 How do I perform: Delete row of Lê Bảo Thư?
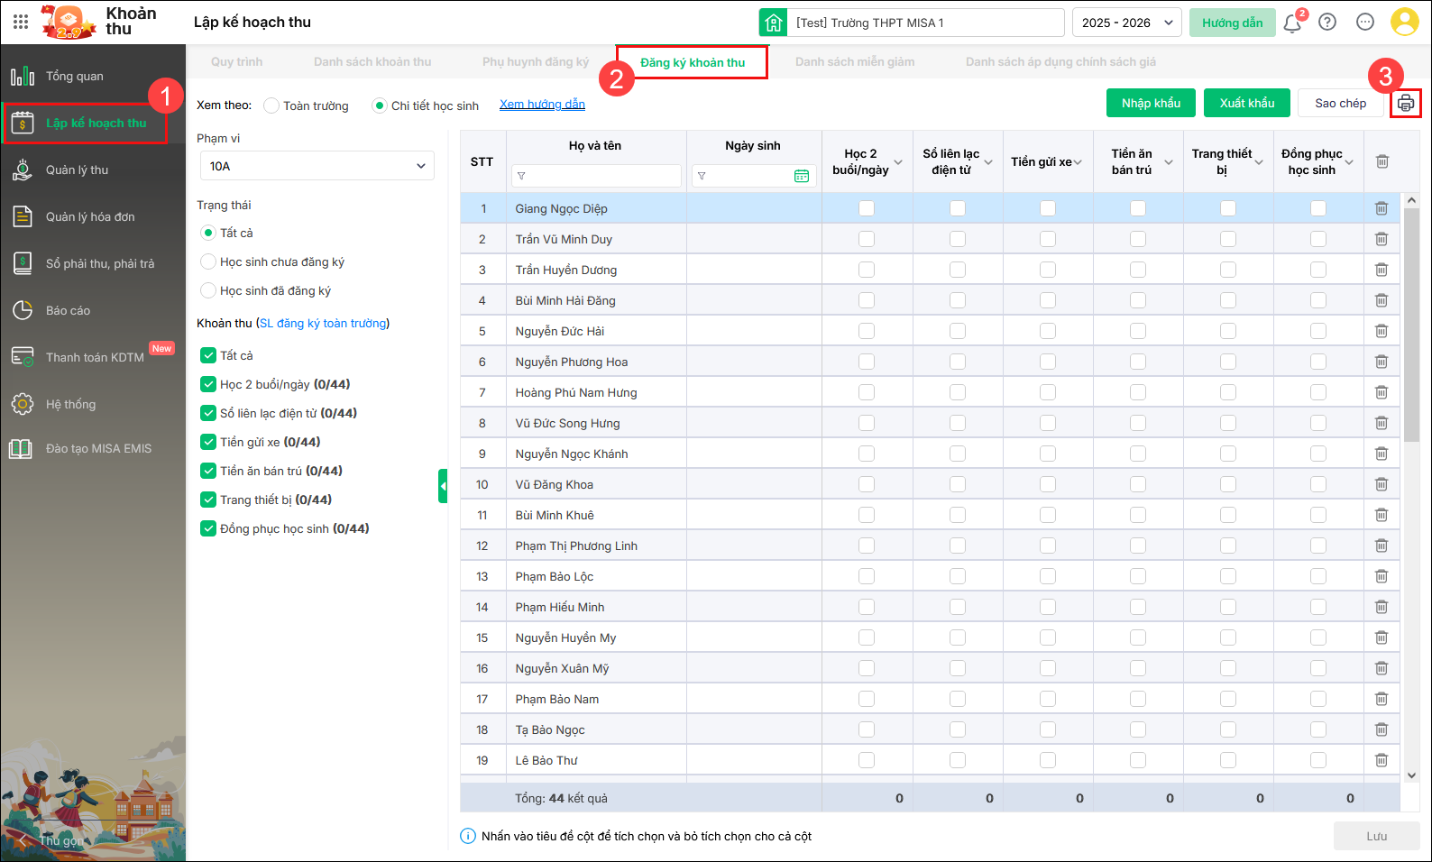tap(1382, 760)
